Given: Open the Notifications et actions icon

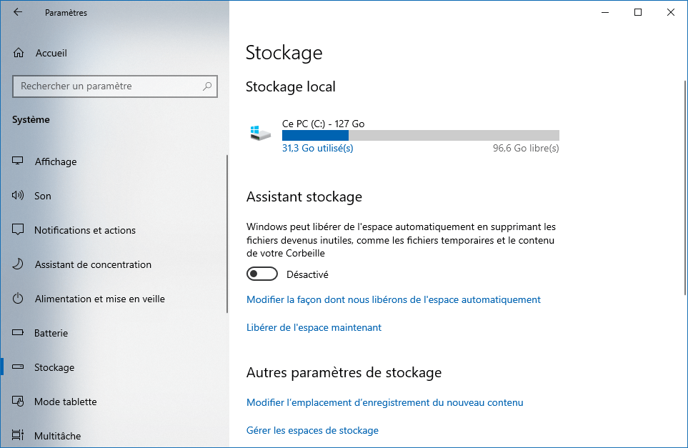Looking at the screenshot, I should pyautogui.click(x=18, y=229).
